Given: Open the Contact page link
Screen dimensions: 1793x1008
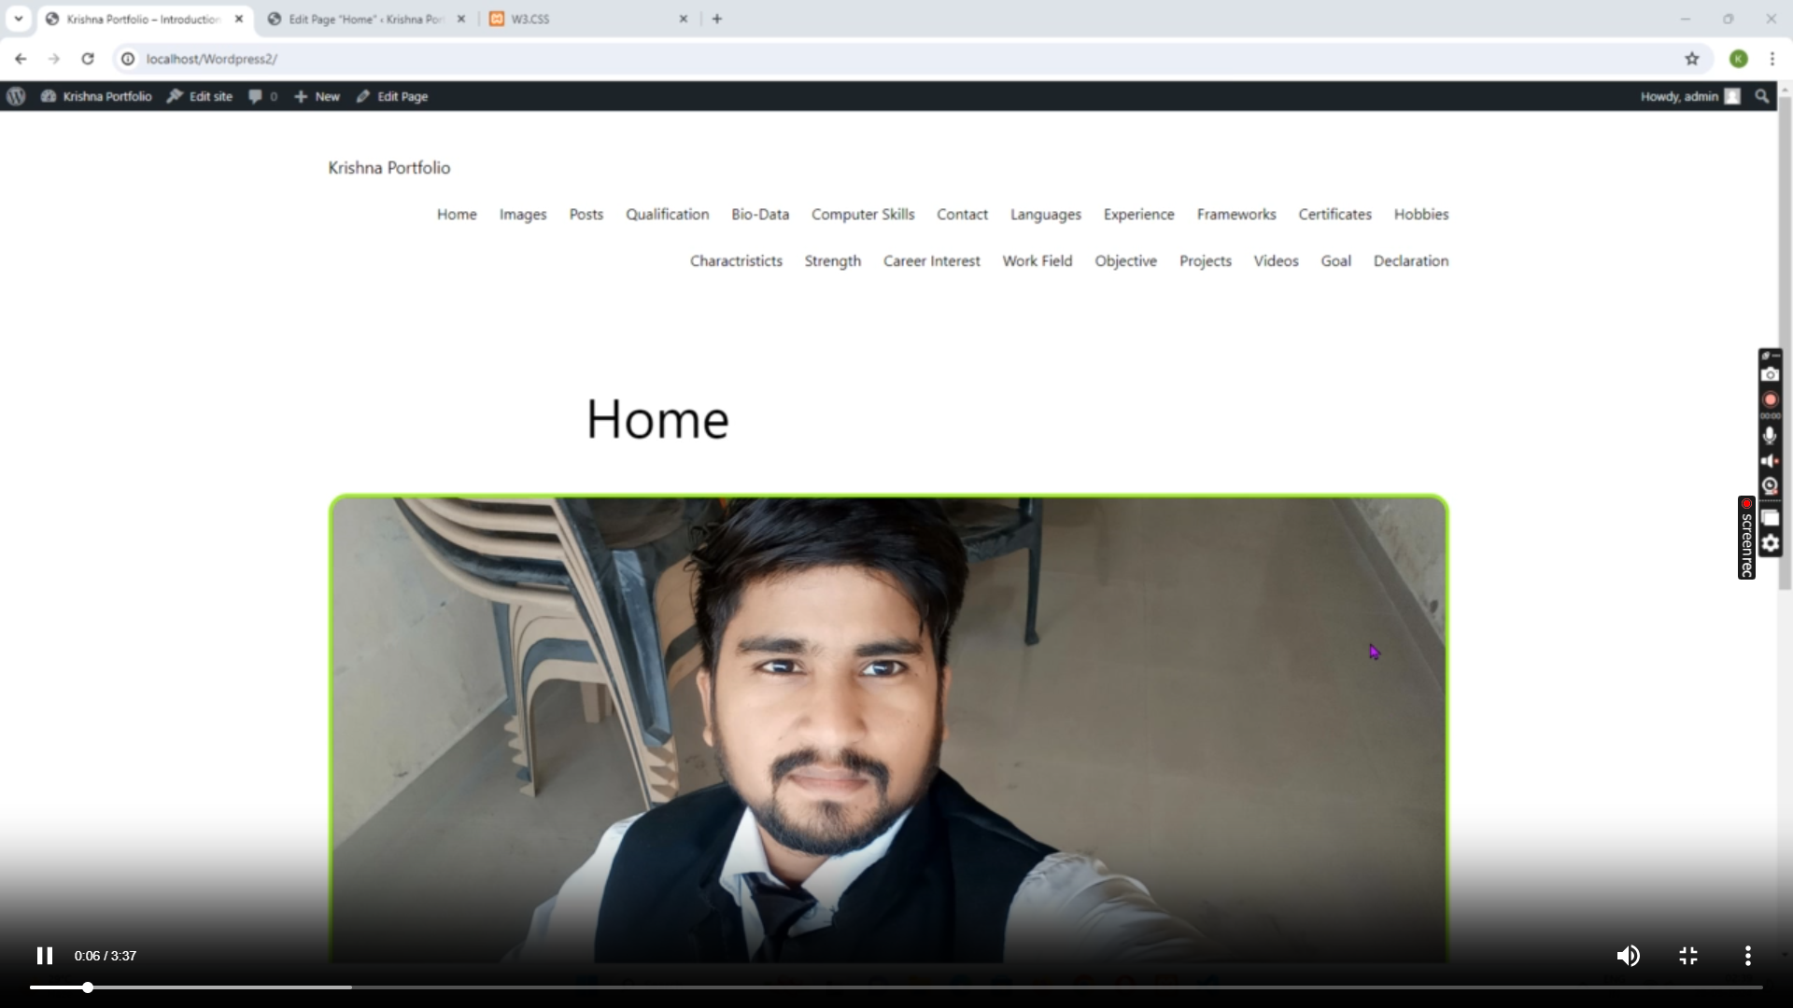Looking at the screenshot, I should pos(962,214).
